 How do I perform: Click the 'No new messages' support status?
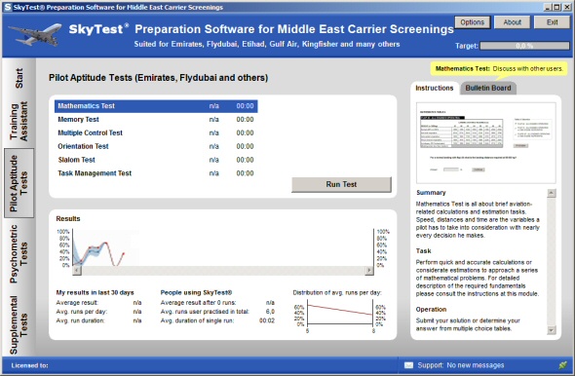point(476,365)
